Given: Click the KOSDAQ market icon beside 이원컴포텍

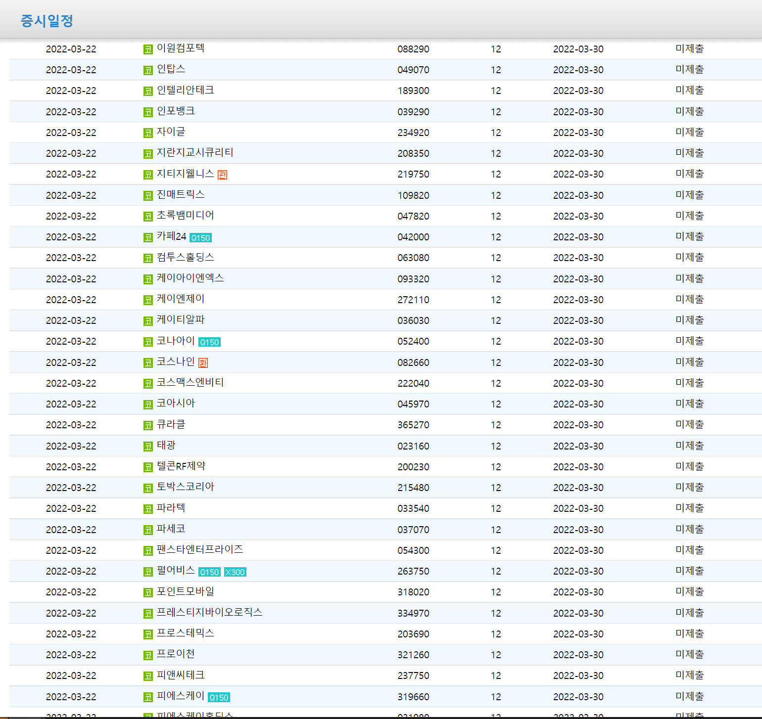Looking at the screenshot, I should [148, 49].
